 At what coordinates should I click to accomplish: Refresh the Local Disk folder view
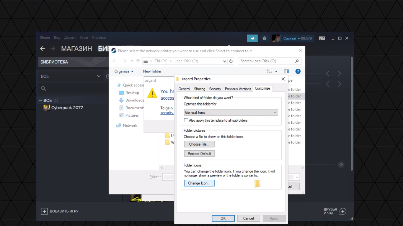click(x=231, y=61)
